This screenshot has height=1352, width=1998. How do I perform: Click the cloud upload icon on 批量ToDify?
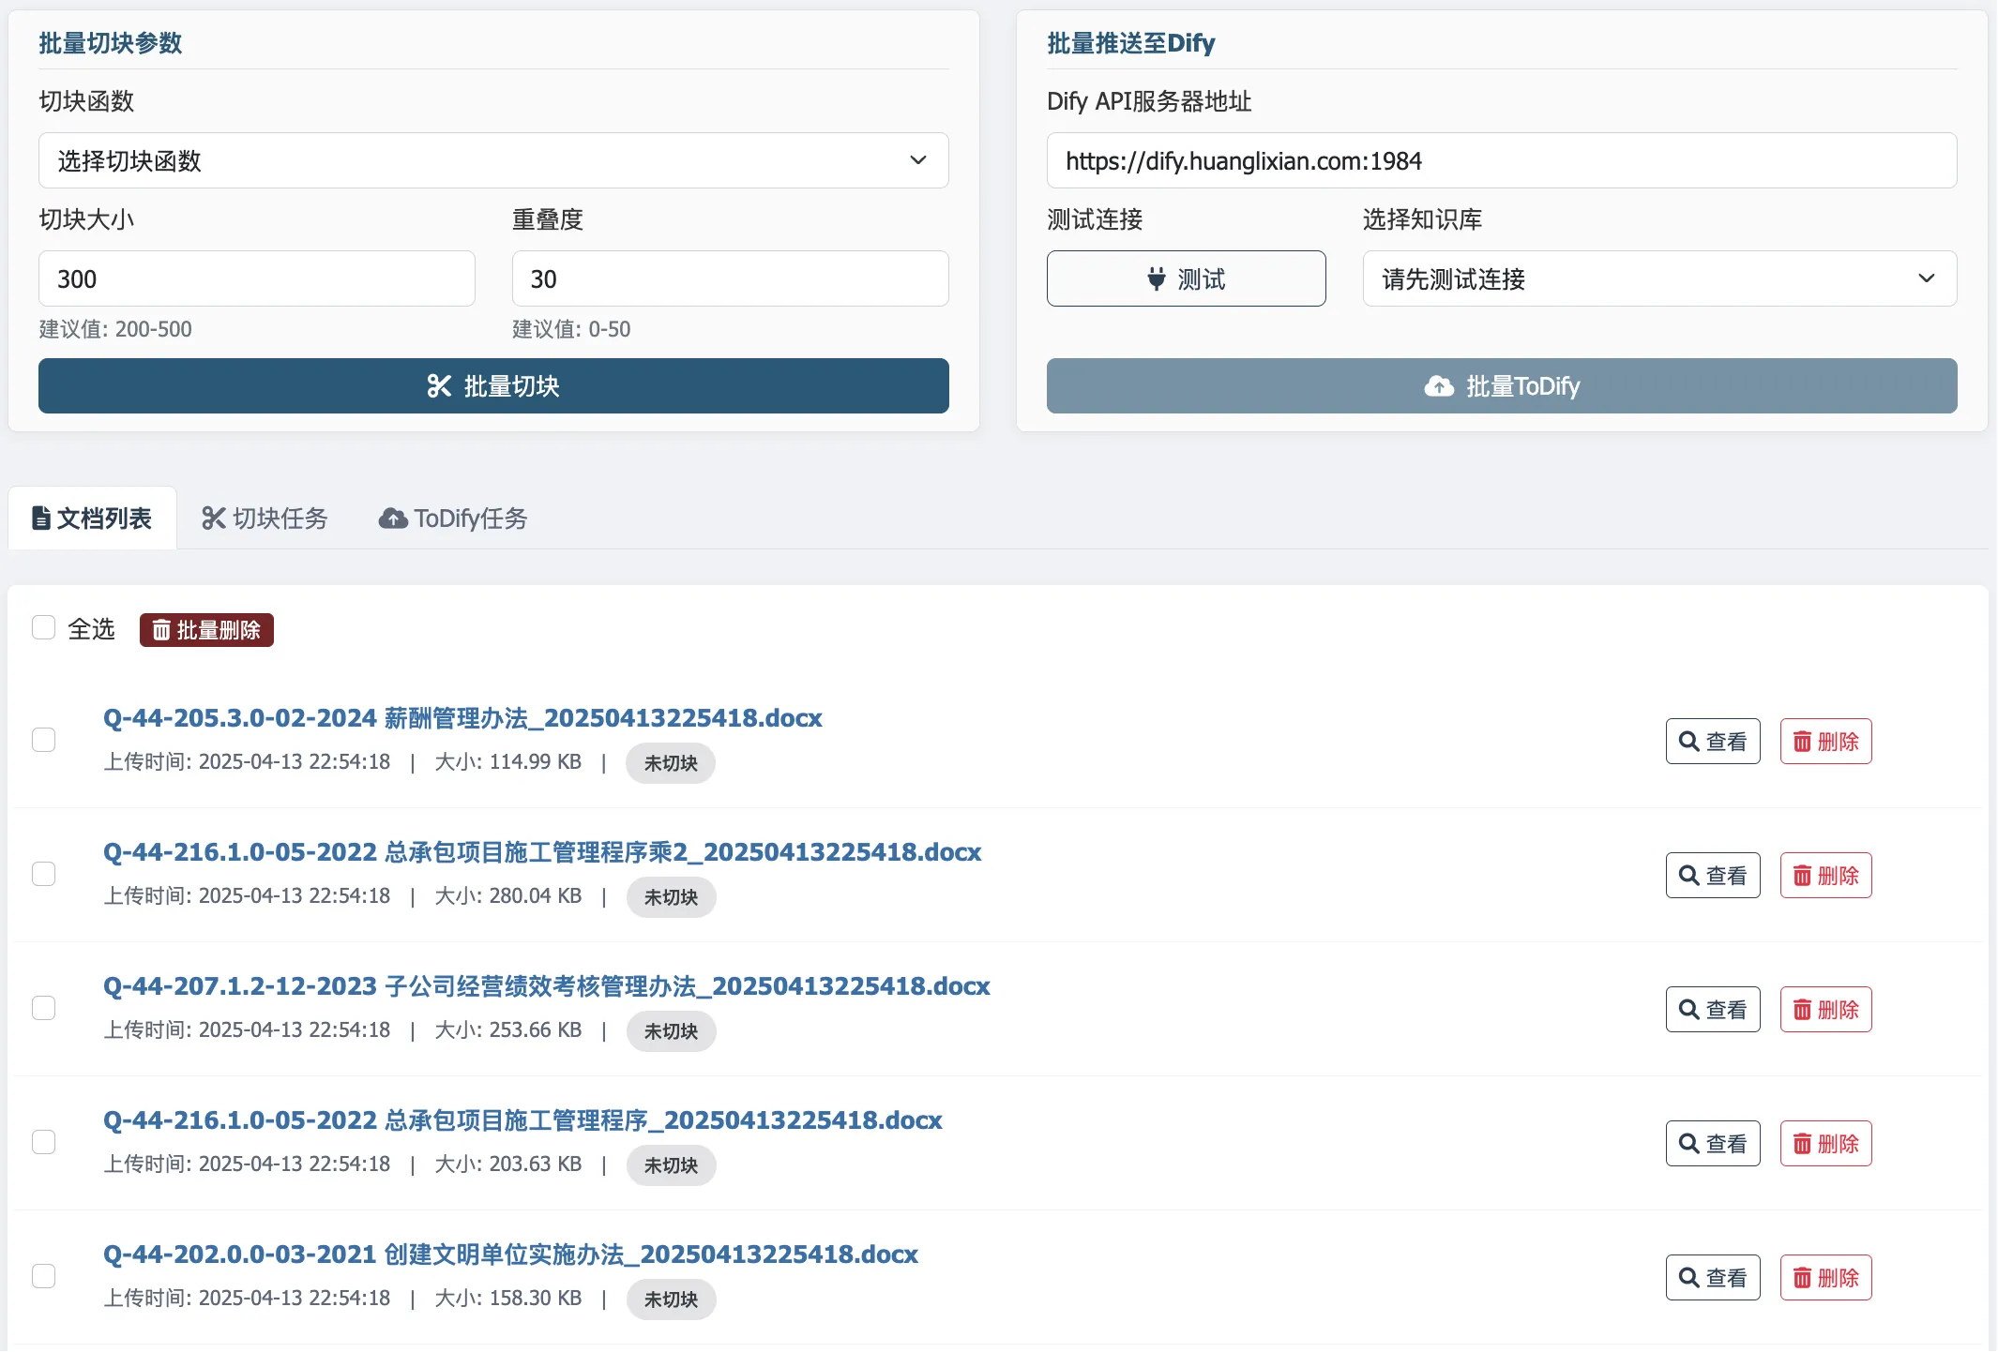[1439, 386]
